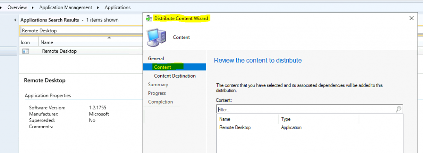Click the Manufacturer value Microsoft
The width and height of the screenshot is (423, 153).
tap(99, 114)
